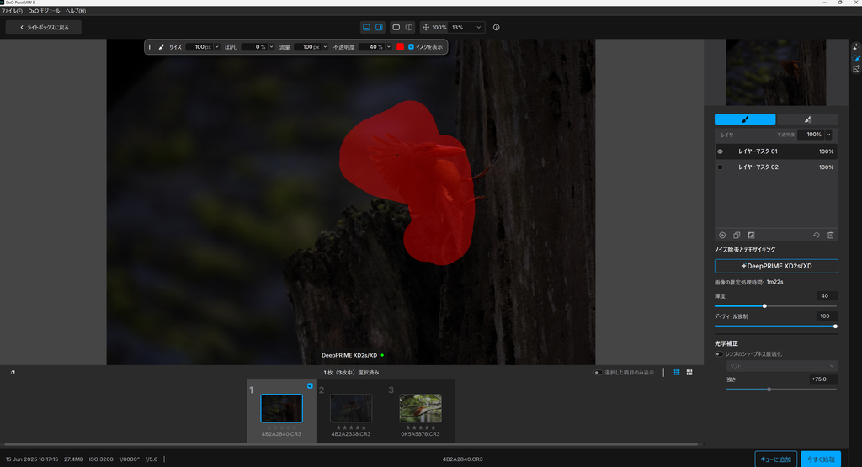Hide レイヤーマスク 01 using eye icon
The width and height of the screenshot is (862, 467).
coord(720,151)
